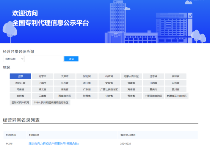Filter the list by 四川省

pyautogui.click(x=176, y=89)
